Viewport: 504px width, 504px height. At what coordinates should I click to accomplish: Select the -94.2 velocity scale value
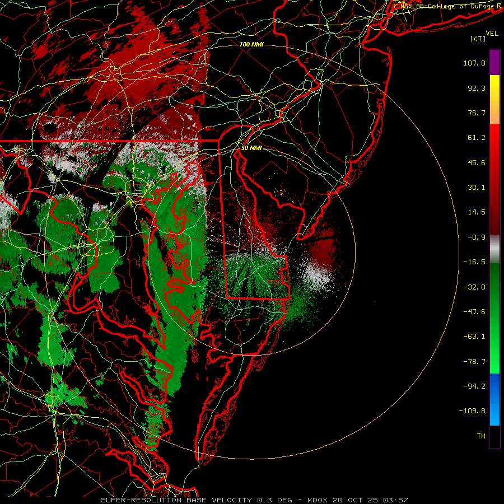474,386
